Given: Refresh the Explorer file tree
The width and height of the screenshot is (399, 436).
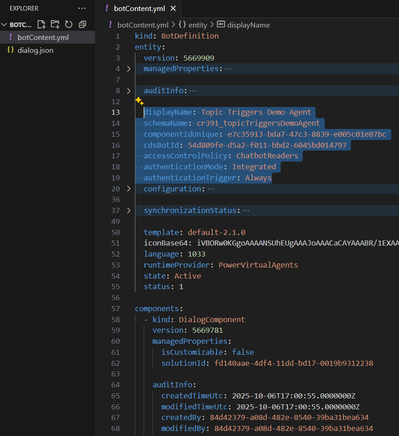Looking at the screenshot, I should (69, 24).
